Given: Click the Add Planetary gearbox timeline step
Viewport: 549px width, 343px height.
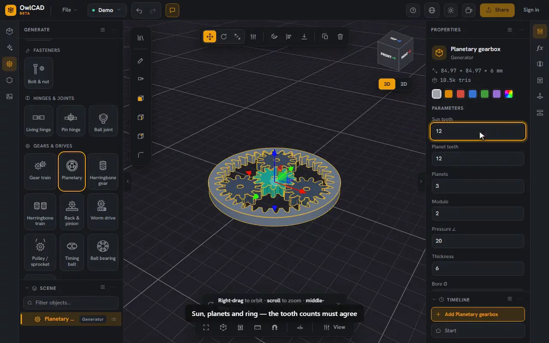Looking at the screenshot, I should pos(478,314).
